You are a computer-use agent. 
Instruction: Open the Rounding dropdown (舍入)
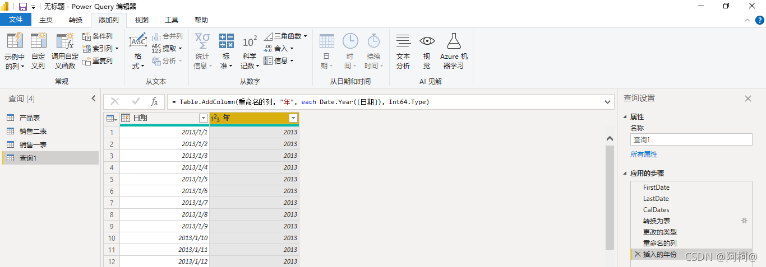click(x=279, y=49)
